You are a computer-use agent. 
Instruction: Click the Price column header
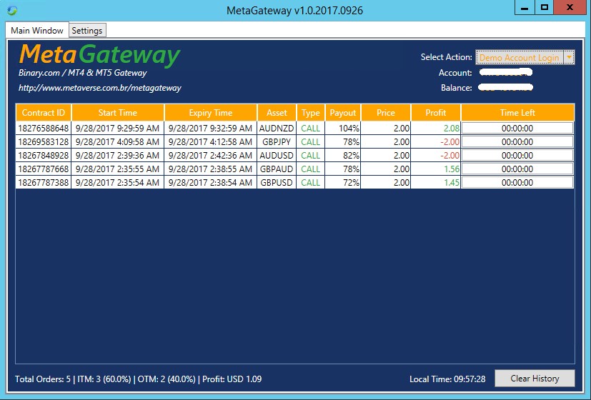386,113
